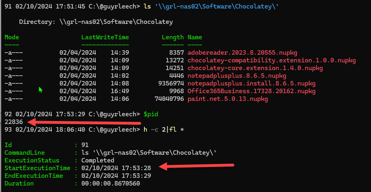Click write time 16:49
371x192 pixels.
pyautogui.click(x=120, y=91)
